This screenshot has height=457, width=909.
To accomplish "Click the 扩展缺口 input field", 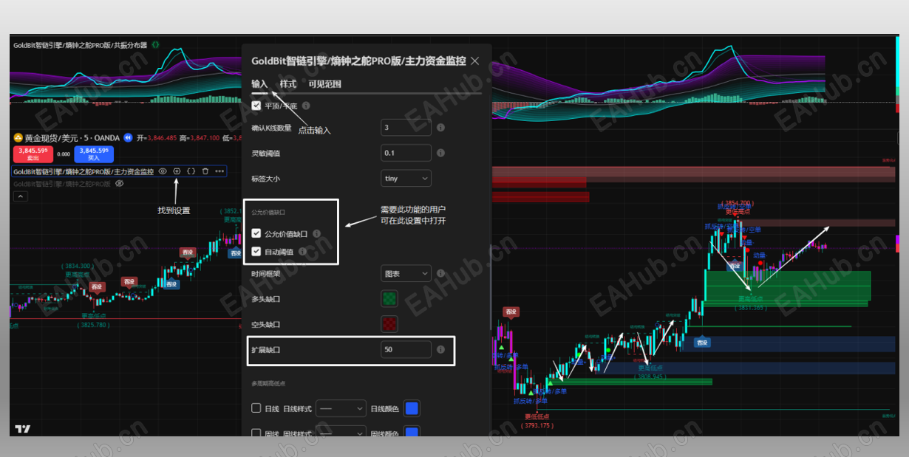I will tap(406, 349).
